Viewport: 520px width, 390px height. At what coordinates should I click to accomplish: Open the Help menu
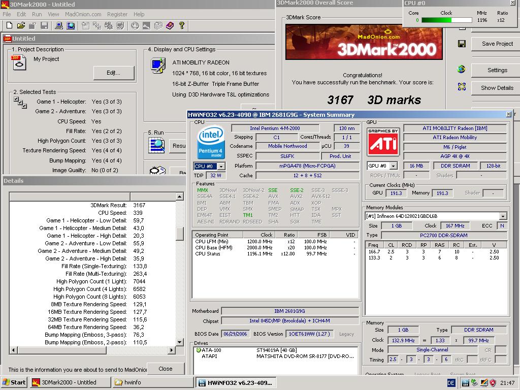[x=139, y=14]
